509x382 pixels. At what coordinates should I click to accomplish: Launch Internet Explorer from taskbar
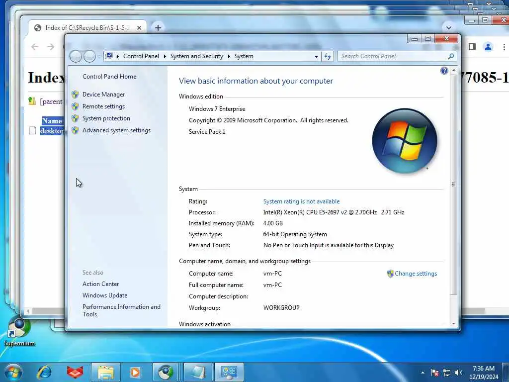point(44,372)
